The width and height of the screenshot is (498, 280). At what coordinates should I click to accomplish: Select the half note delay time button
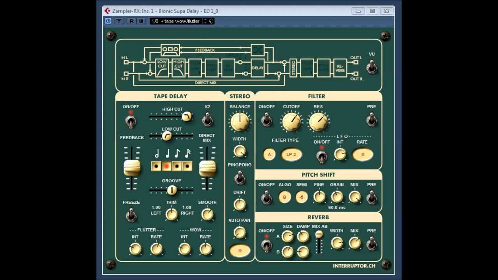[x=156, y=166]
